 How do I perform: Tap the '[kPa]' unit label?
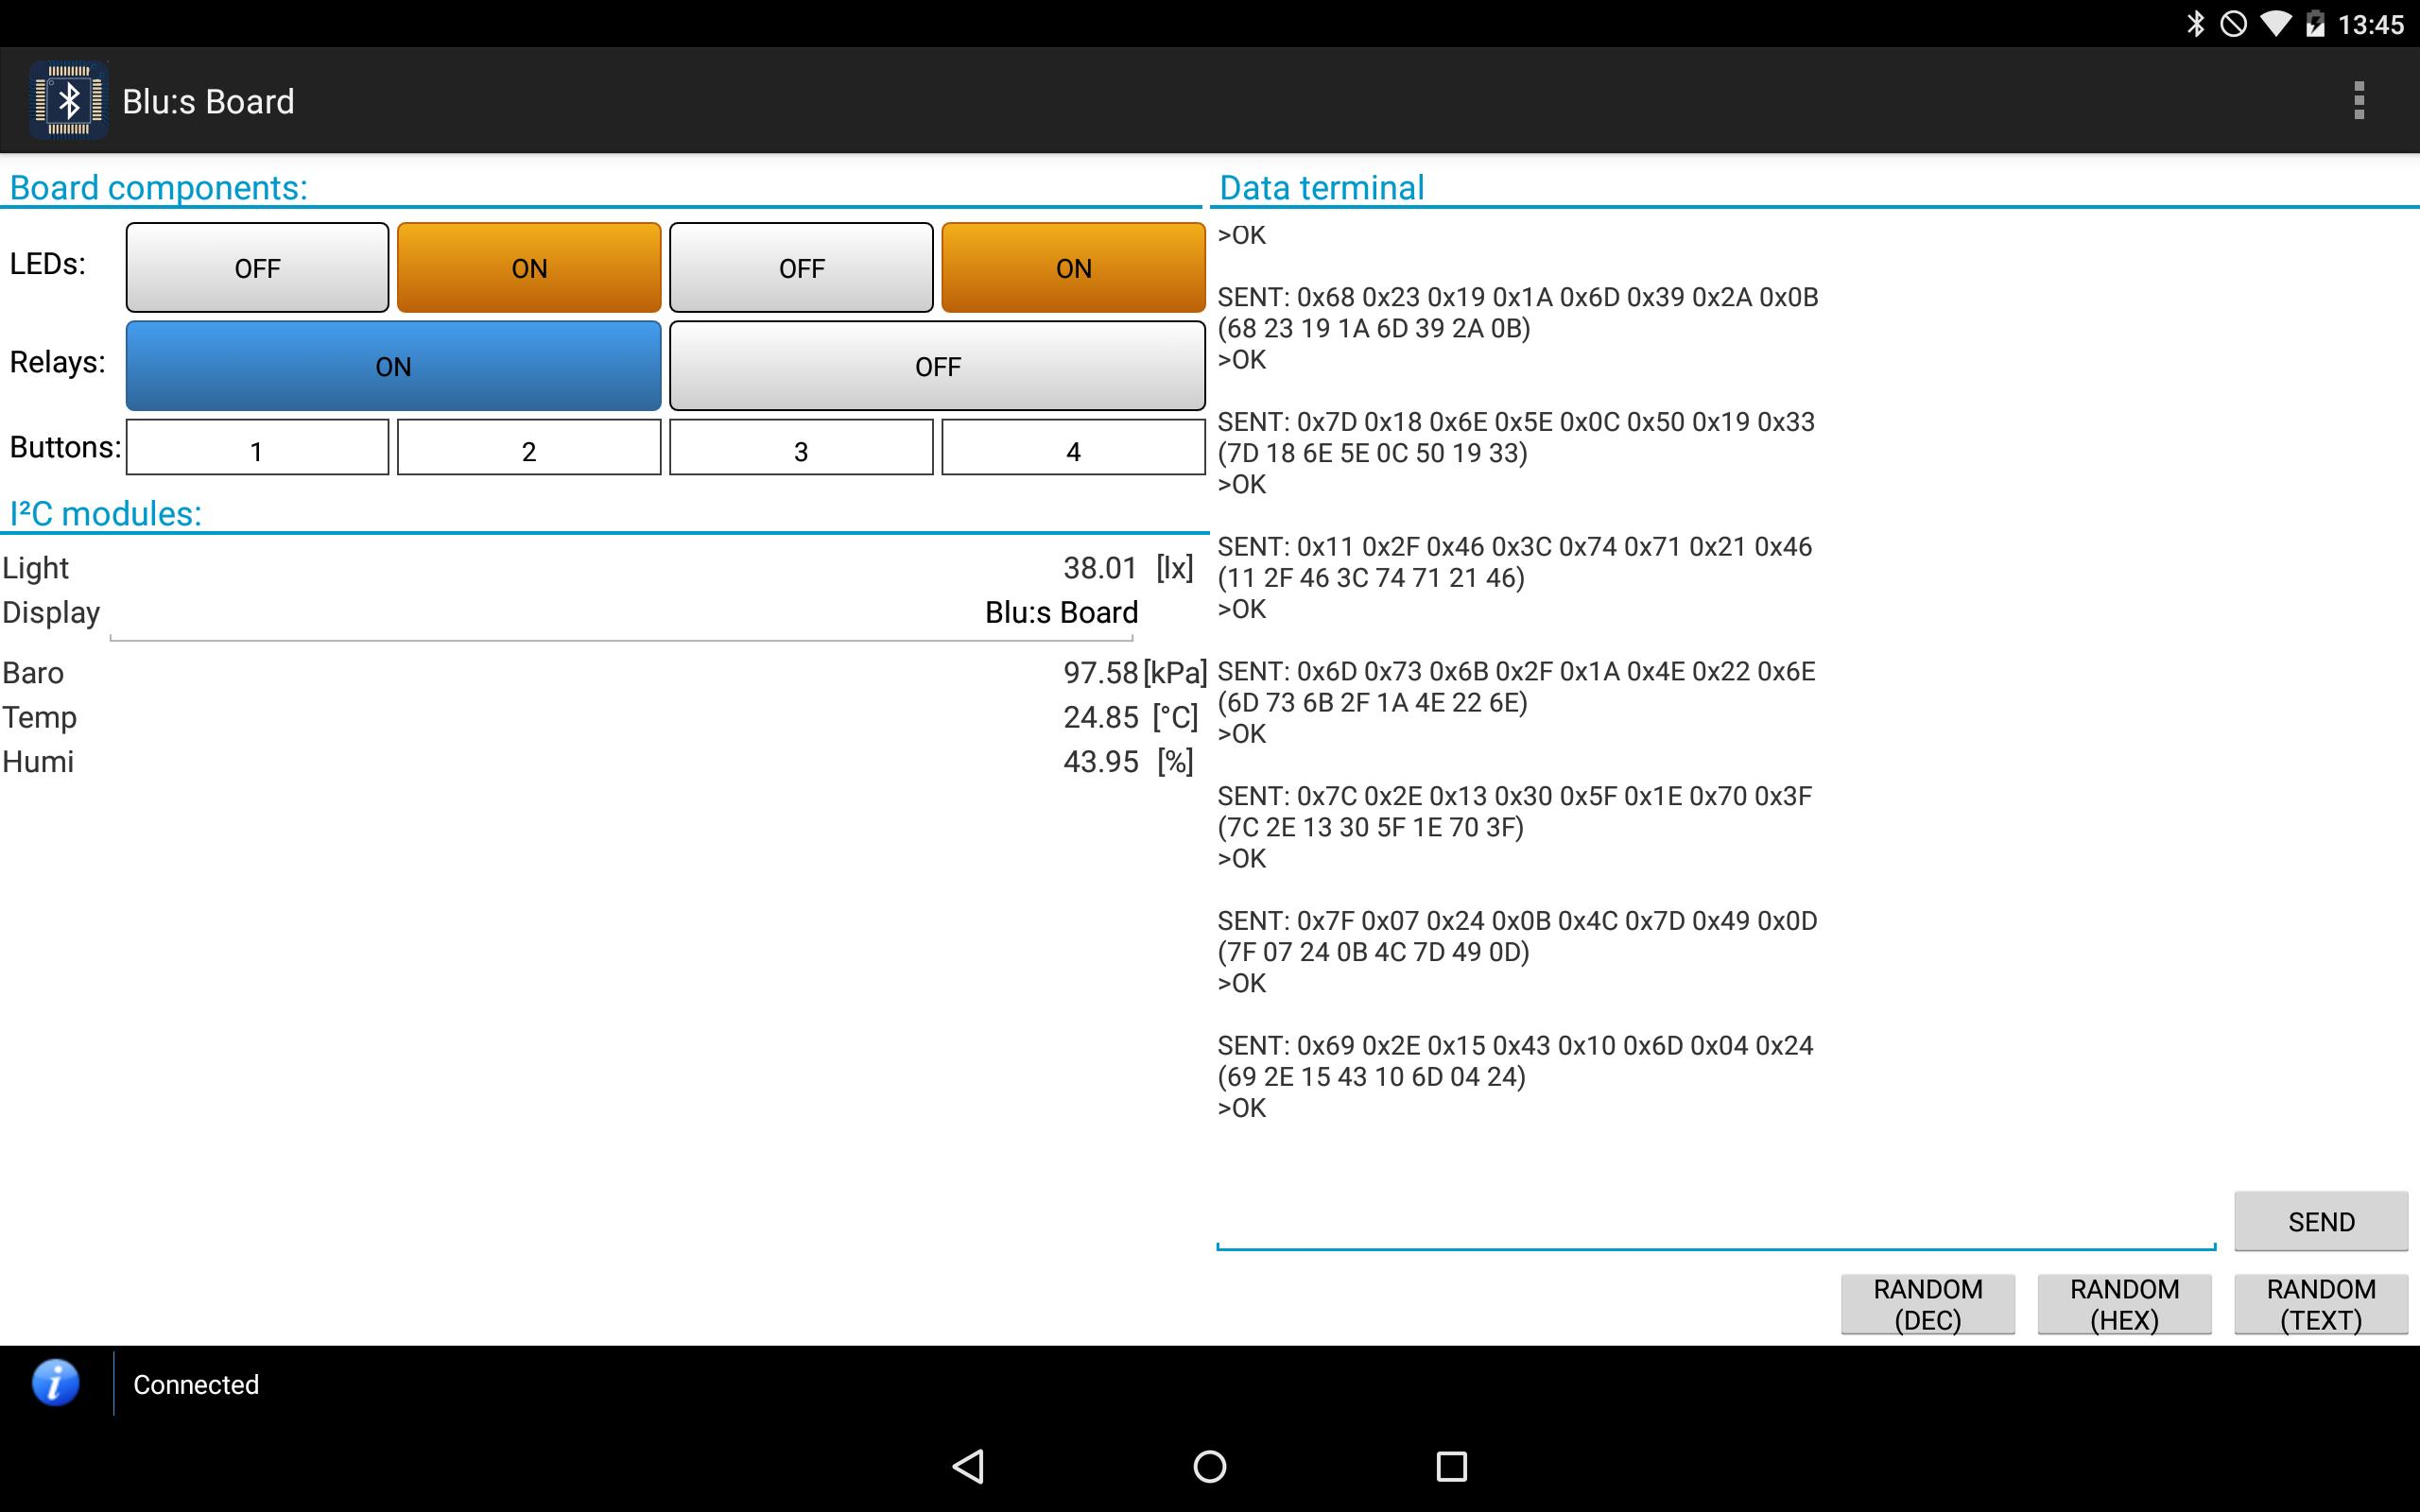pos(1175,673)
